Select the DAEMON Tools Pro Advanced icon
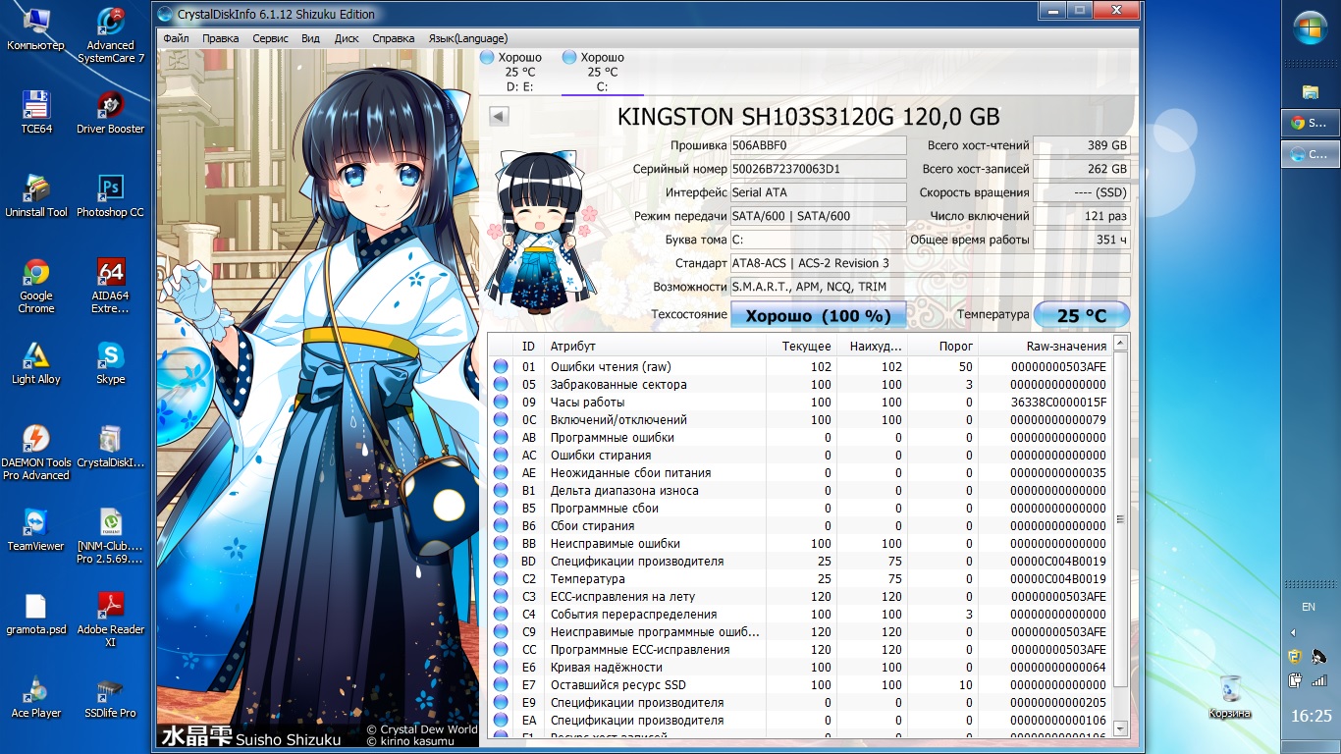Image resolution: width=1341 pixels, height=754 pixels. click(36, 453)
